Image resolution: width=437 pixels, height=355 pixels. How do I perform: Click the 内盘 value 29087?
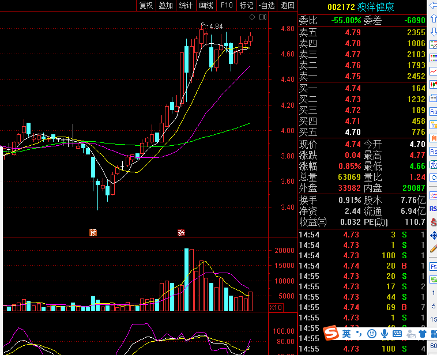tap(414, 188)
